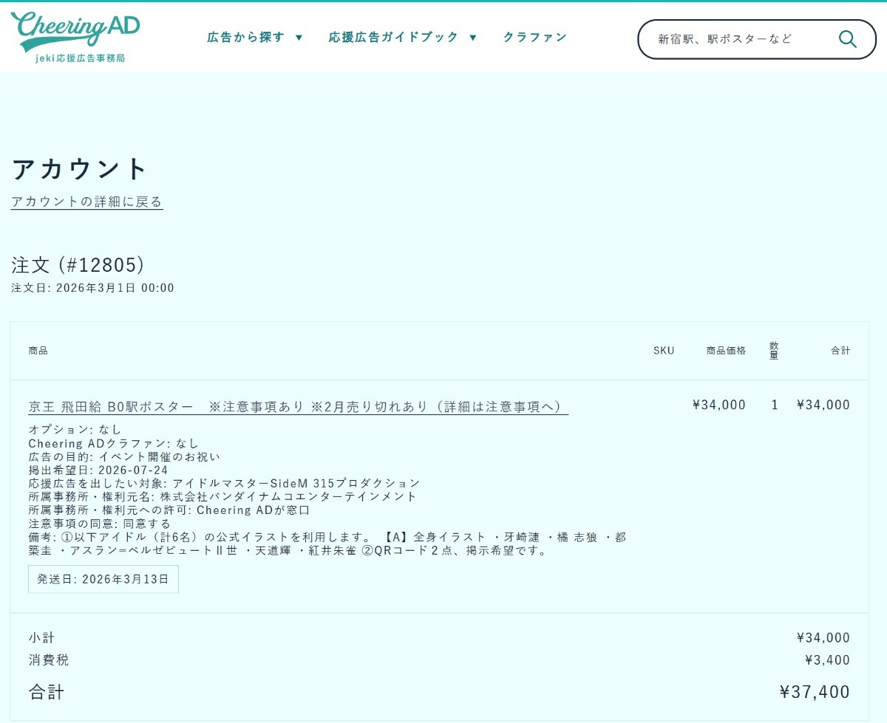The height and width of the screenshot is (723, 887).
Task: Click アカウントの詳細に戻る link
Action: click(86, 202)
